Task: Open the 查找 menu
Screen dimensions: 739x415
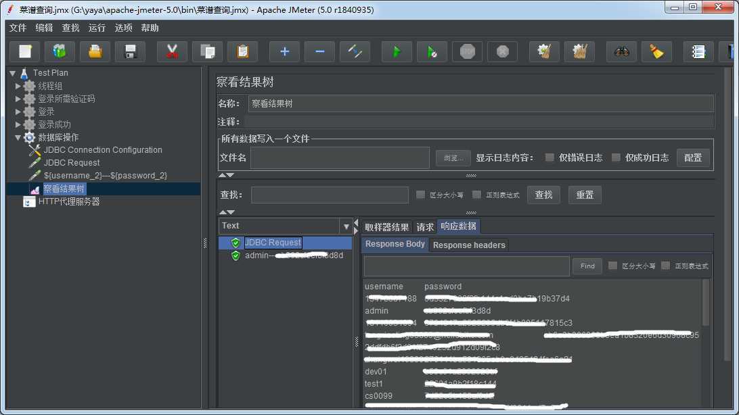Action: (x=70, y=28)
